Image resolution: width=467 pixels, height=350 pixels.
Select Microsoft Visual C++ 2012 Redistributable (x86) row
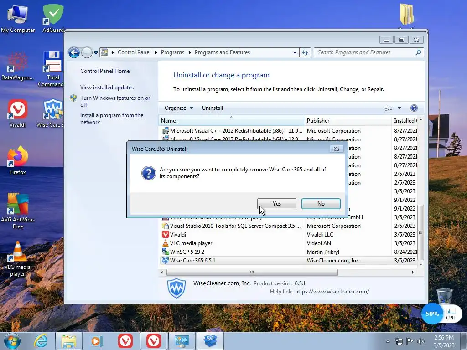[x=289, y=131]
